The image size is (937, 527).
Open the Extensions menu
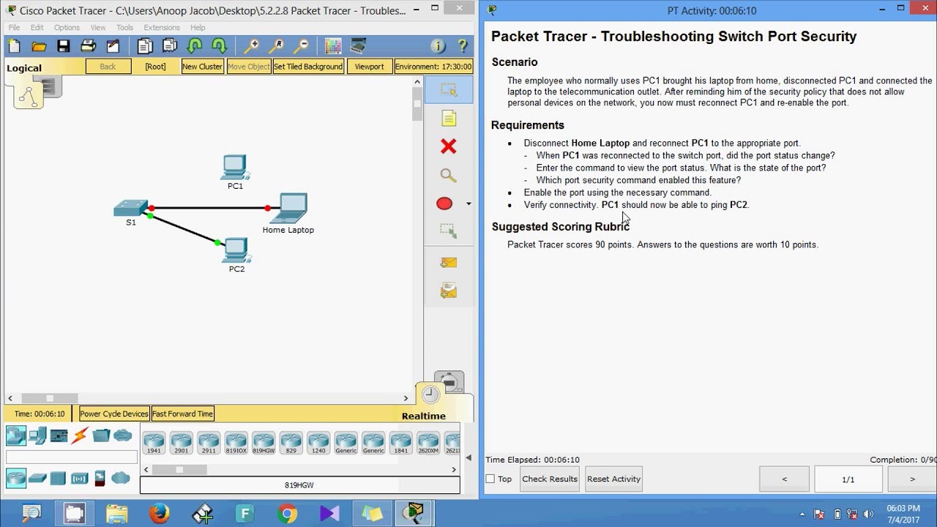point(162,28)
